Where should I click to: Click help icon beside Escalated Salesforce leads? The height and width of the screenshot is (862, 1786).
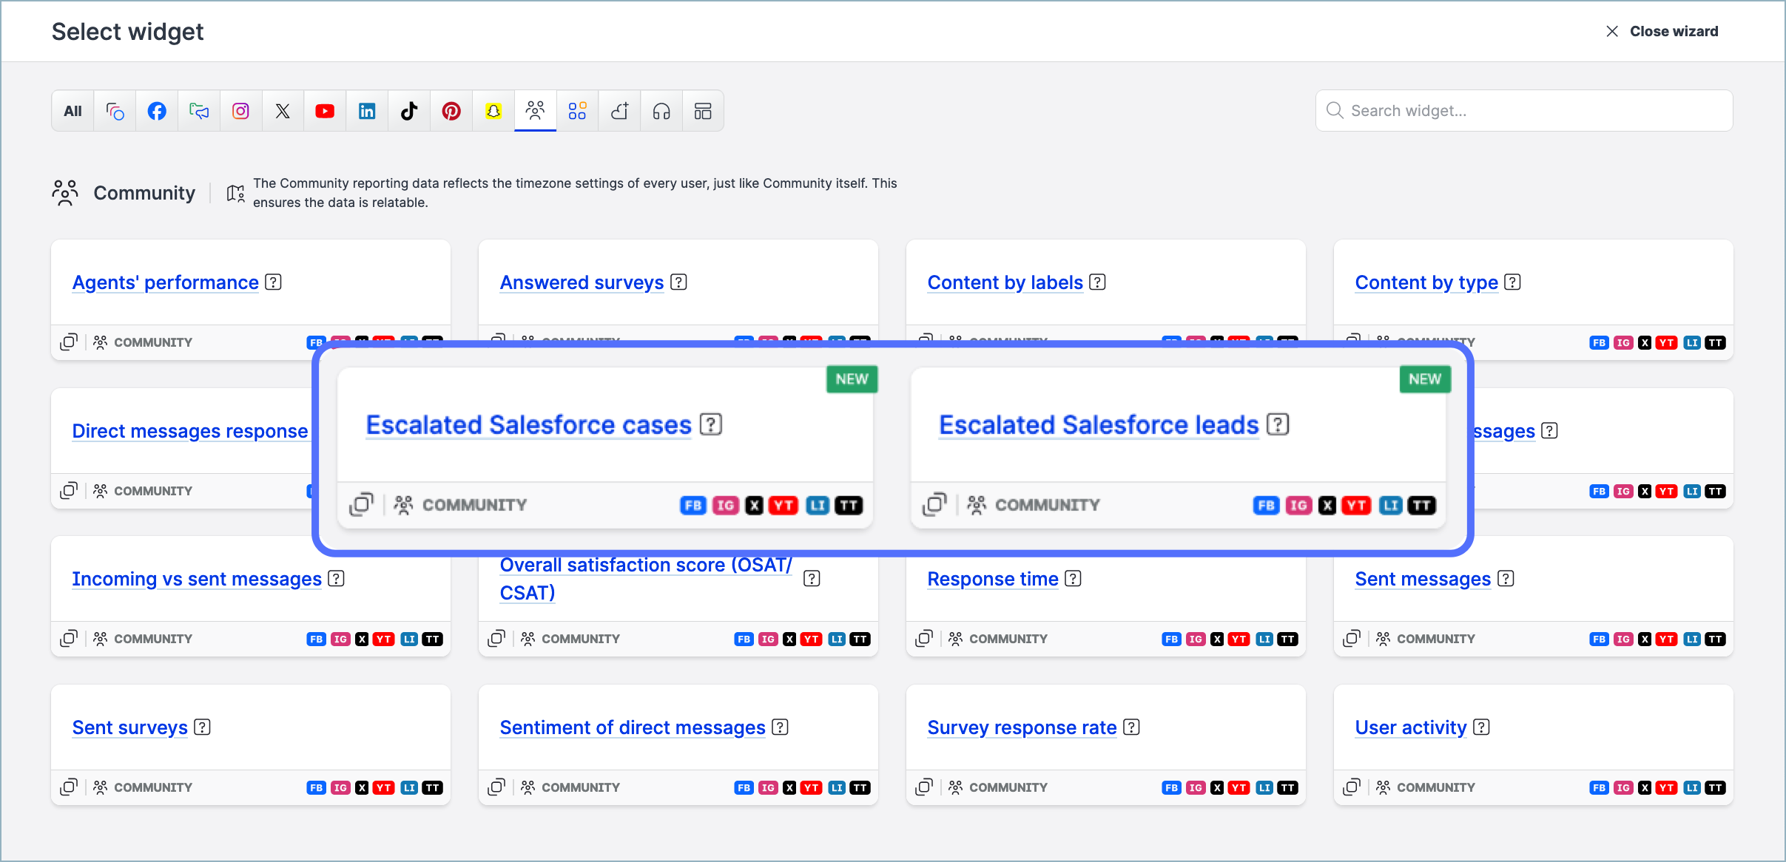click(1277, 424)
